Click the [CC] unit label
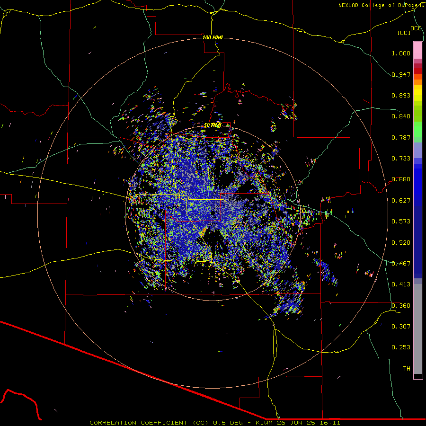 click(x=404, y=33)
